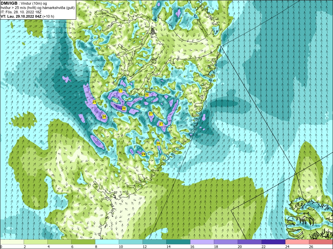The image size is (333, 249).
Task: Click the northernmost yellow 27 gust label
Action: coord(121,91)
